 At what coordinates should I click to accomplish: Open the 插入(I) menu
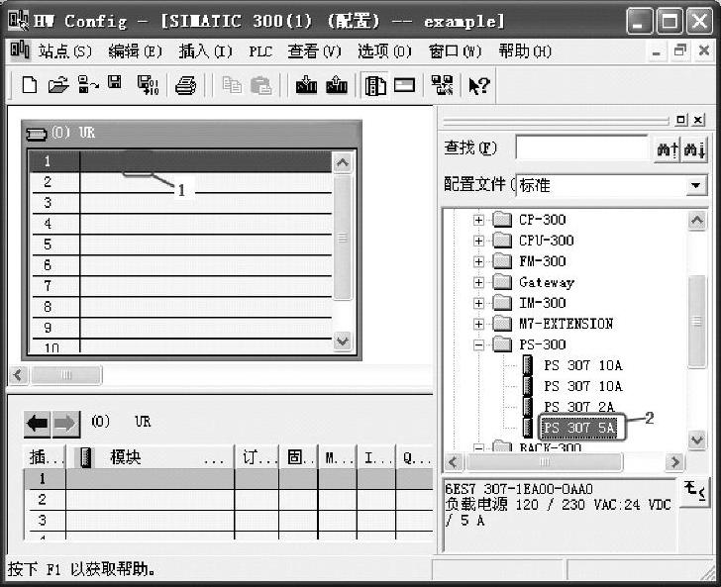206,51
